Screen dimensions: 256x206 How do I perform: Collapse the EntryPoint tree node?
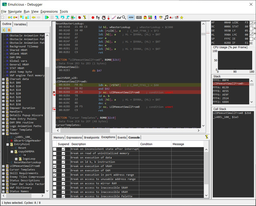(7, 144)
